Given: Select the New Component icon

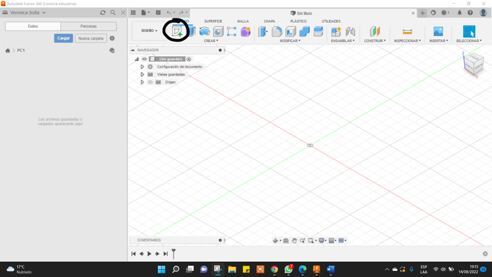Looking at the screenshot, I should tap(336, 32).
